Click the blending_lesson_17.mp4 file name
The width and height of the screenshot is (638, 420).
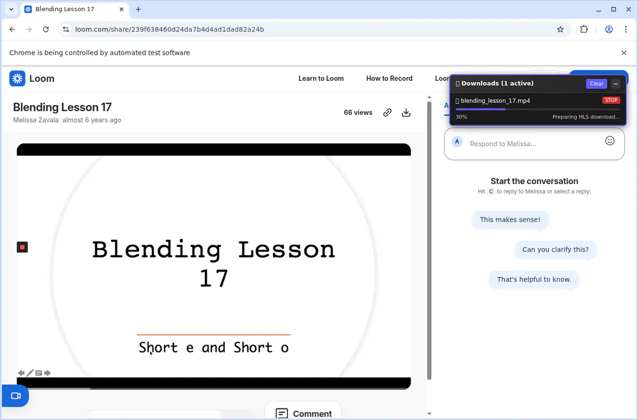coord(495,100)
